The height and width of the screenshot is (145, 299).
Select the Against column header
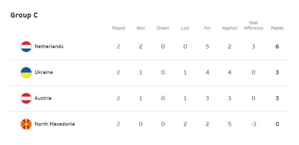point(229,28)
